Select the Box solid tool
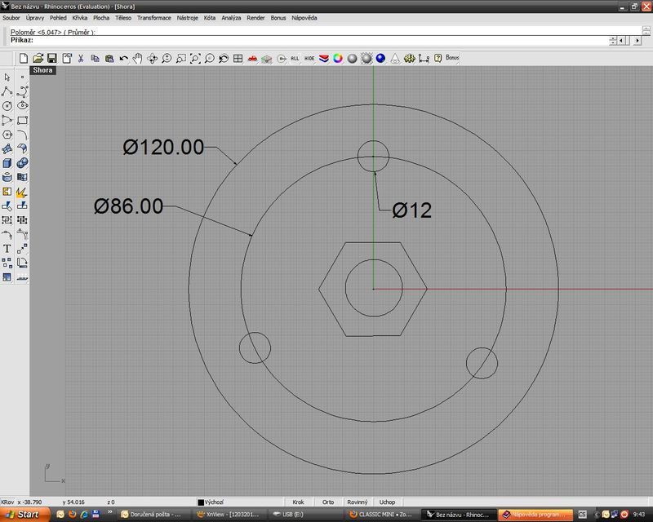The width and height of the screenshot is (653, 522). pyautogui.click(x=7, y=162)
